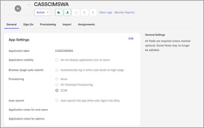This screenshot has height=128, width=204.
Task: Click Edit in App Settings
Action: [131, 39]
